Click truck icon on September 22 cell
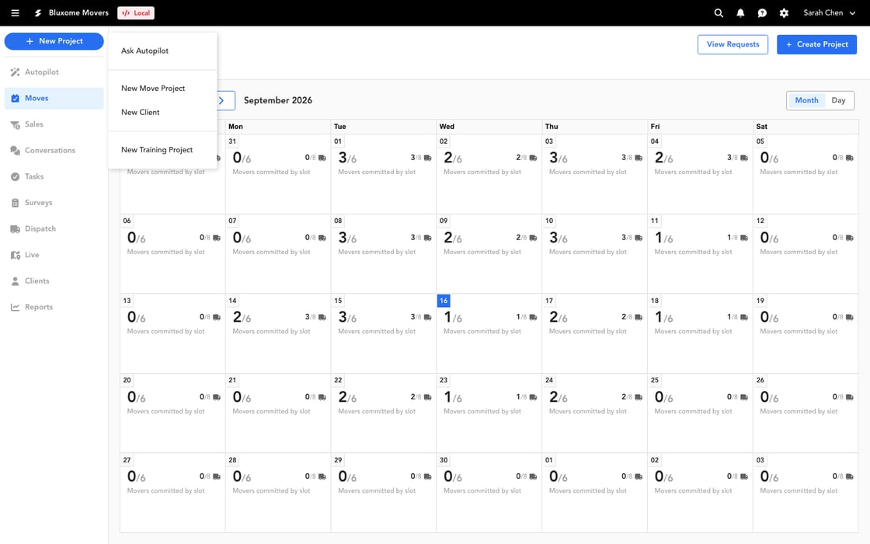 pyautogui.click(x=428, y=397)
